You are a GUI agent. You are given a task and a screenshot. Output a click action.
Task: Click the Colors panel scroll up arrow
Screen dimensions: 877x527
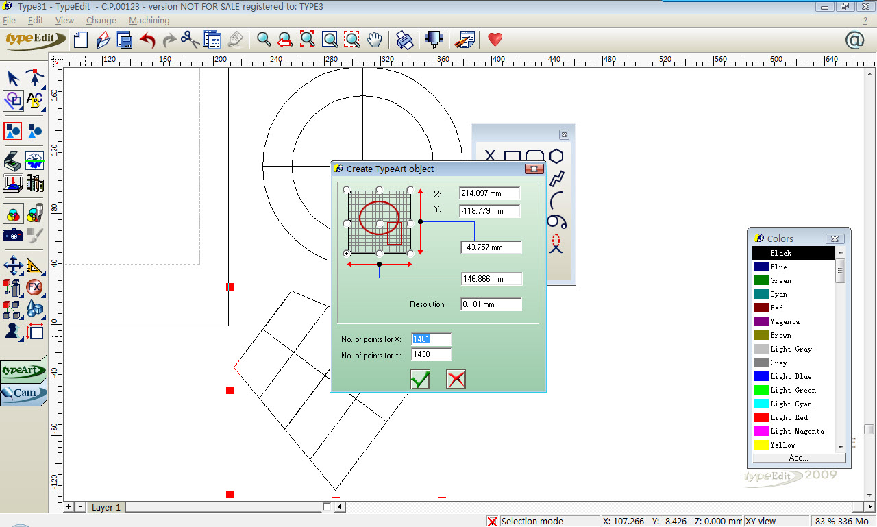[x=841, y=252]
